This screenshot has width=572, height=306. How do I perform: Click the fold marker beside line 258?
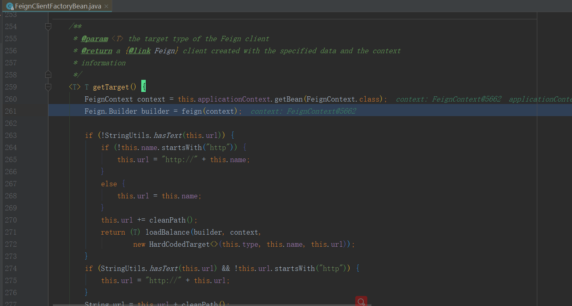[48, 74]
